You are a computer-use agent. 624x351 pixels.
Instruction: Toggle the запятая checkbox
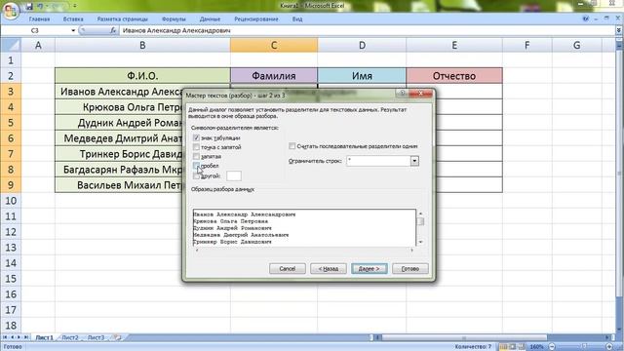tap(196, 156)
